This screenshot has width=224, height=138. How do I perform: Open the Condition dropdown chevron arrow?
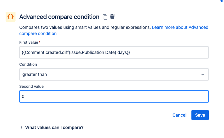coord(202,74)
